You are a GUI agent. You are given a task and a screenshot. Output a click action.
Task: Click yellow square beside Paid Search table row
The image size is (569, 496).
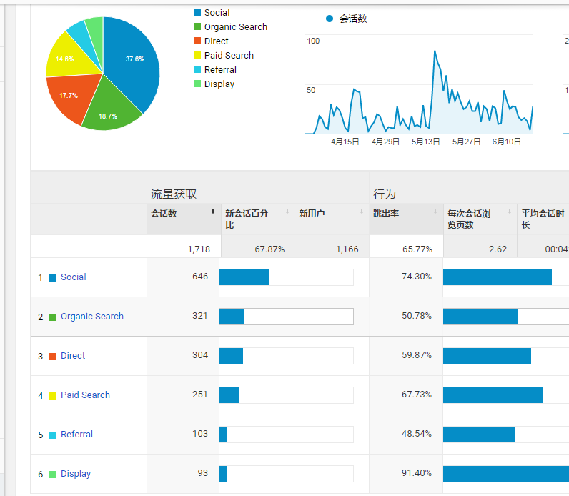tap(52, 395)
